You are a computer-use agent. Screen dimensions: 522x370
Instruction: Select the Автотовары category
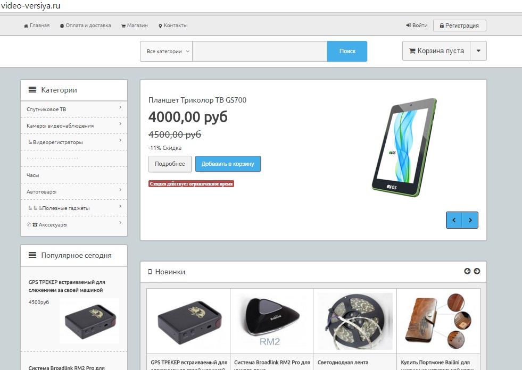pos(42,192)
